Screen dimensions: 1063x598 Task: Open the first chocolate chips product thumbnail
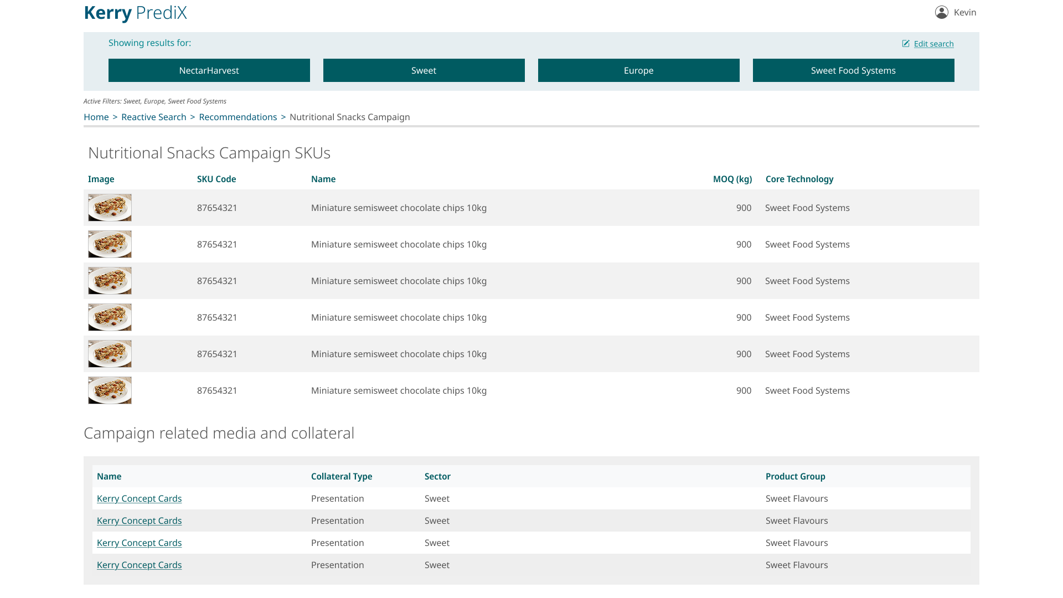pyautogui.click(x=109, y=208)
